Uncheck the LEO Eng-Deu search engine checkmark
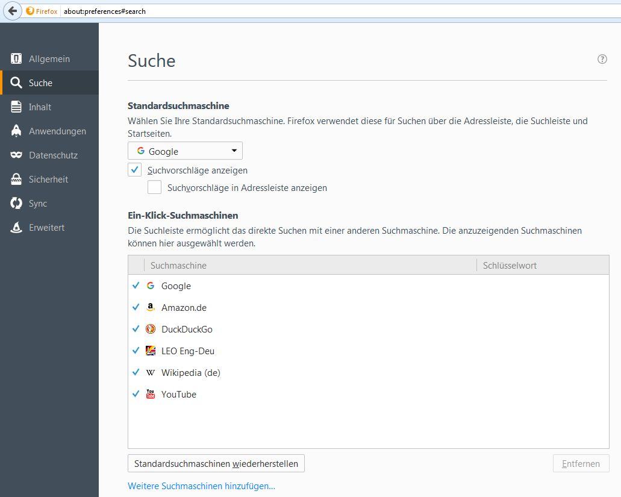The image size is (621, 497). point(136,351)
